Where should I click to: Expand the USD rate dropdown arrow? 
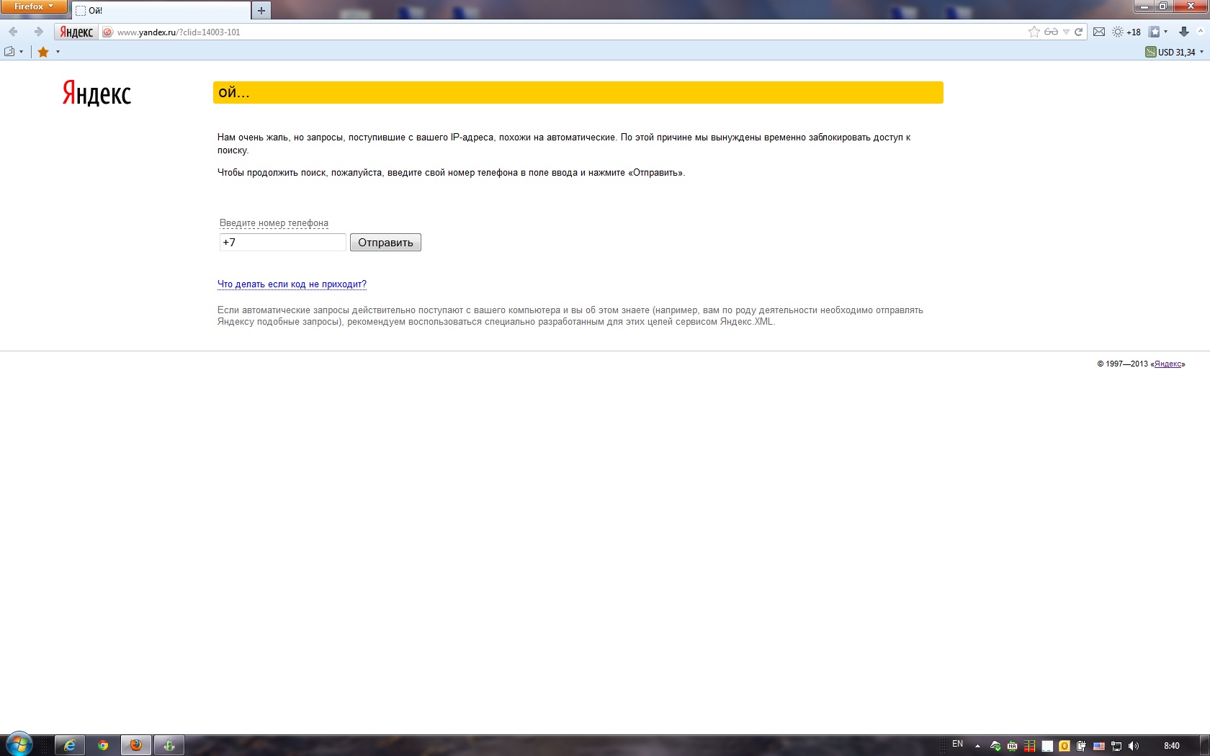[x=1201, y=52]
